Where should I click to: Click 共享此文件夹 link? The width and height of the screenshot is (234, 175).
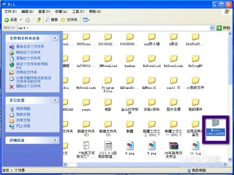pos(27,72)
